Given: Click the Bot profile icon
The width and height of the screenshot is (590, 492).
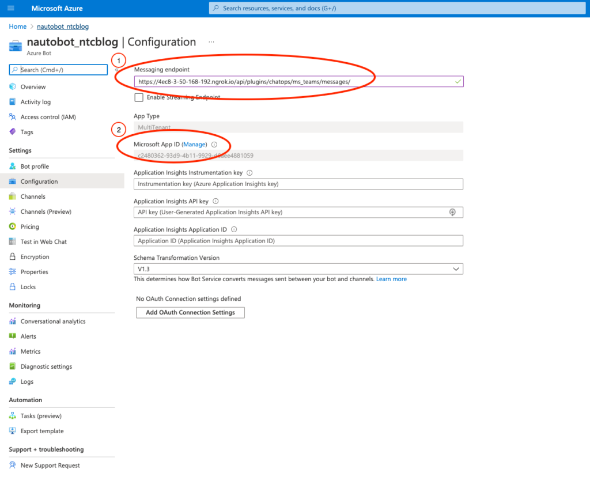Looking at the screenshot, I should click(x=13, y=166).
